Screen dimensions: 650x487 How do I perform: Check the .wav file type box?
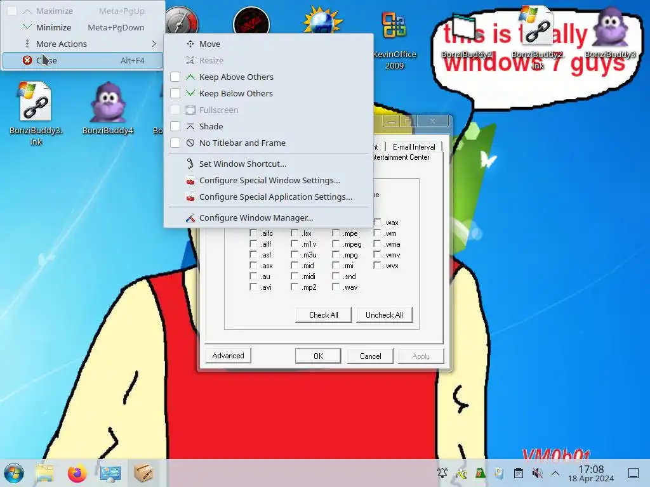(336, 287)
